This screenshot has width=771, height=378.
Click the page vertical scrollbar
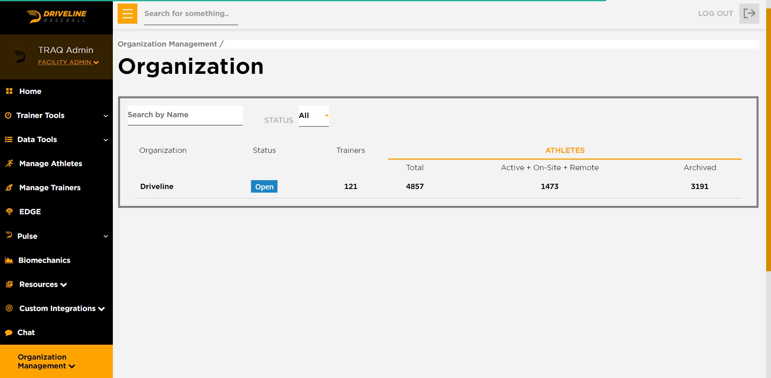tap(768, 140)
